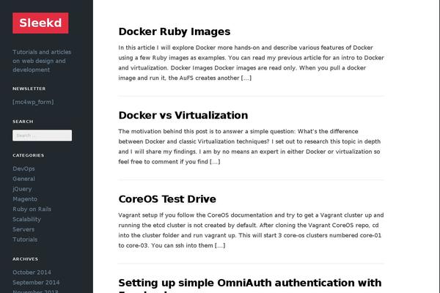Open the OmniAuth authentication post title
The image size is (440, 293).
(x=250, y=285)
